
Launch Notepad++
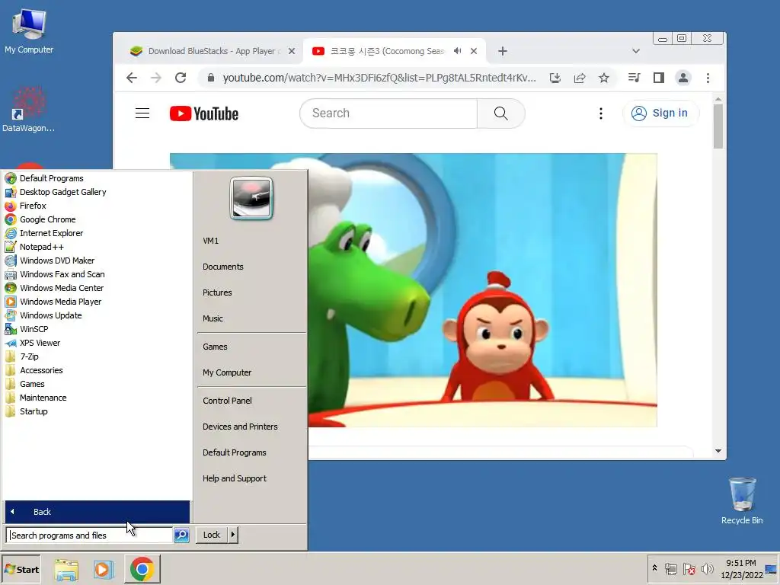coord(42,247)
